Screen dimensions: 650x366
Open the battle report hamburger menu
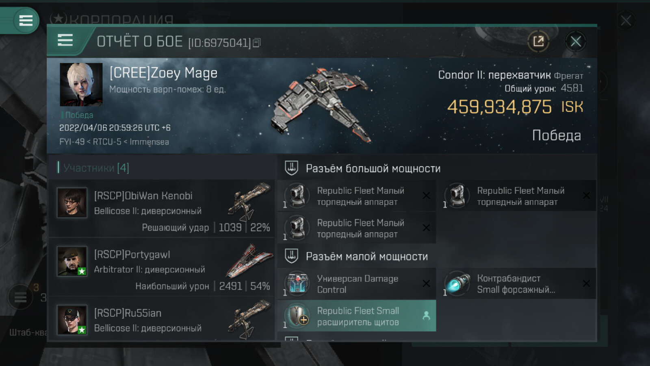pyautogui.click(x=65, y=40)
